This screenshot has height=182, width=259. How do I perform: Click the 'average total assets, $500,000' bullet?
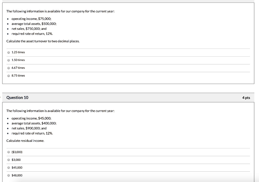tap(34, 24)
